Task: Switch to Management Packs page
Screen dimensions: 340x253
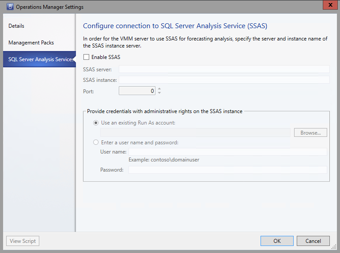Action: point(31,43)
